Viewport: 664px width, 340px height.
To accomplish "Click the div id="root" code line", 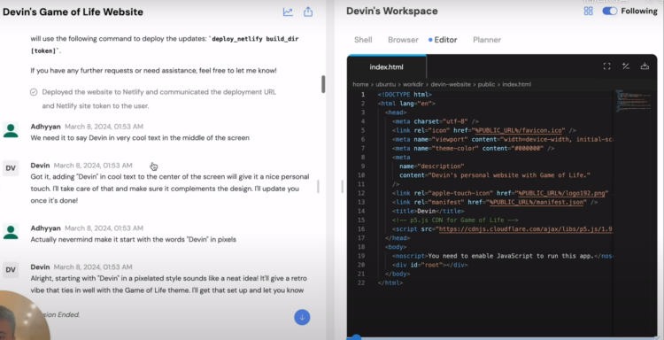I will [x=429, y=265].
